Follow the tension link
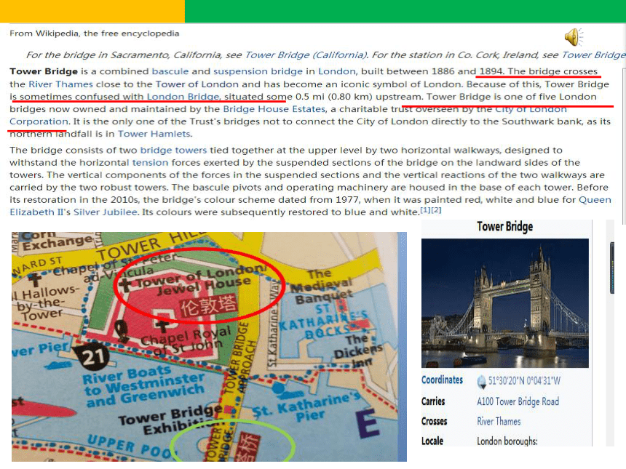 [150, 162]
